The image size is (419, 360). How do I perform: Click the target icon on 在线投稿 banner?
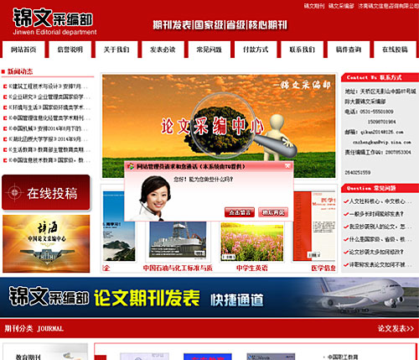pyautogui.click(x=15, y=192)
